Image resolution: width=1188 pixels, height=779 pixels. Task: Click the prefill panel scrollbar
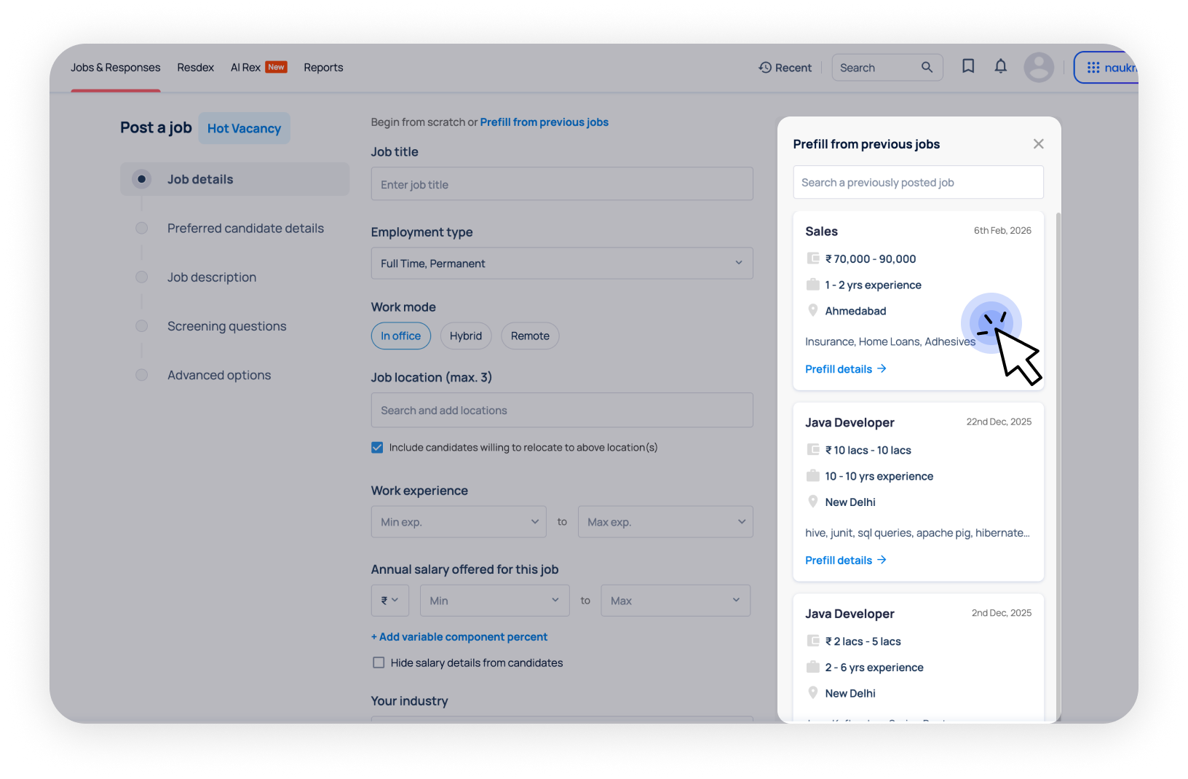click(1058, 437)
